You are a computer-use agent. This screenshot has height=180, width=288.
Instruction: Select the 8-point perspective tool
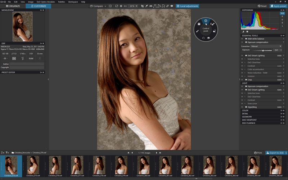(x=163, y=6)
